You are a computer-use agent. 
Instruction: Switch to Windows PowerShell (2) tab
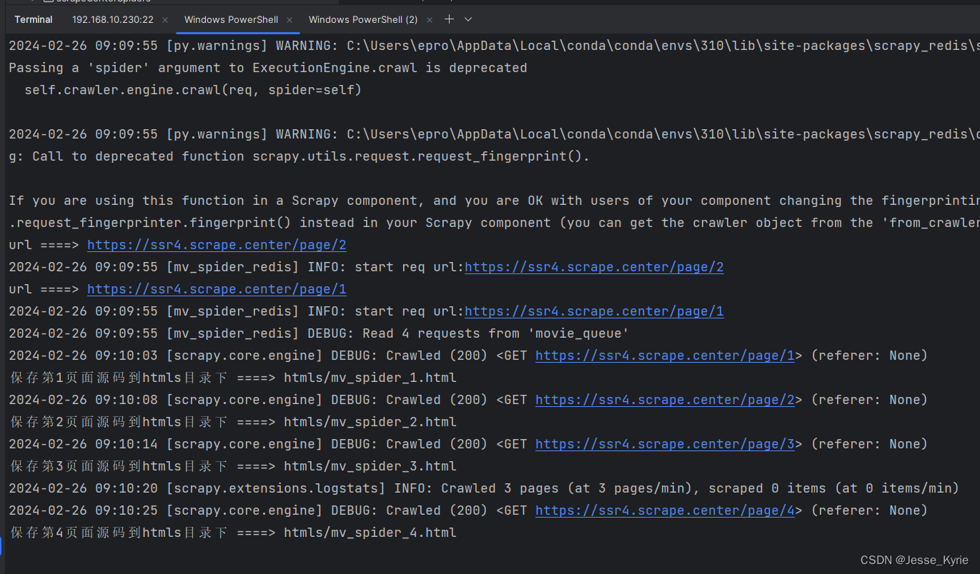363,19
